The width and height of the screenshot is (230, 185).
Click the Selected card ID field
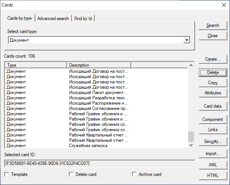pyautogui.click(x=99, y=163)
